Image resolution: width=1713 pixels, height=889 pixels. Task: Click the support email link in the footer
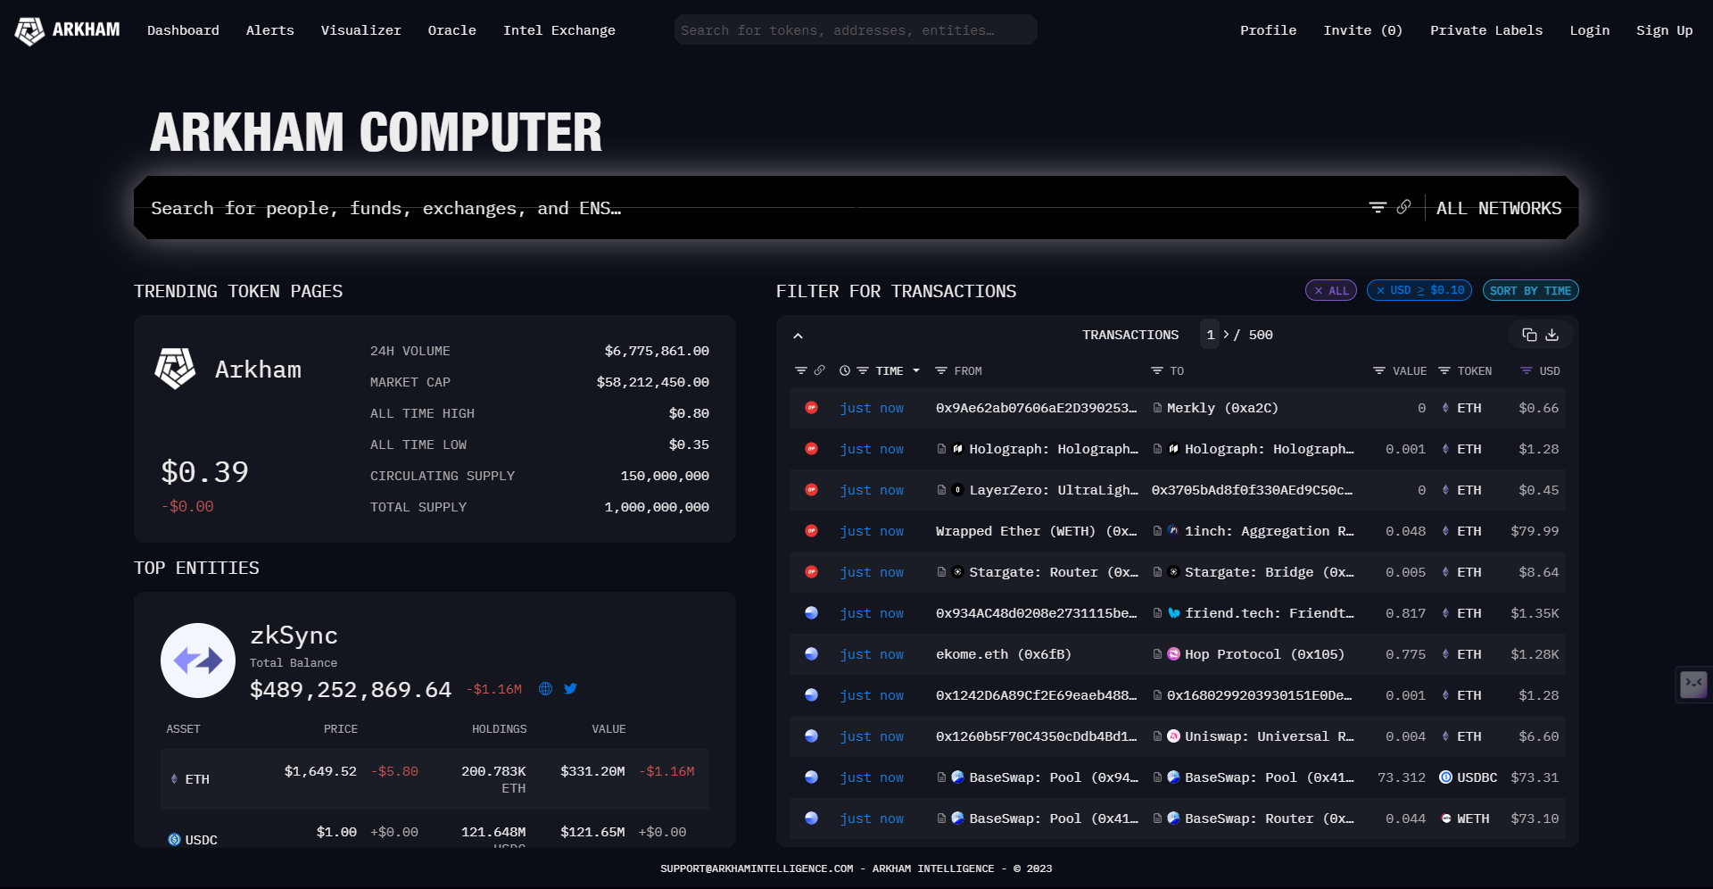(x=757, y=868)
